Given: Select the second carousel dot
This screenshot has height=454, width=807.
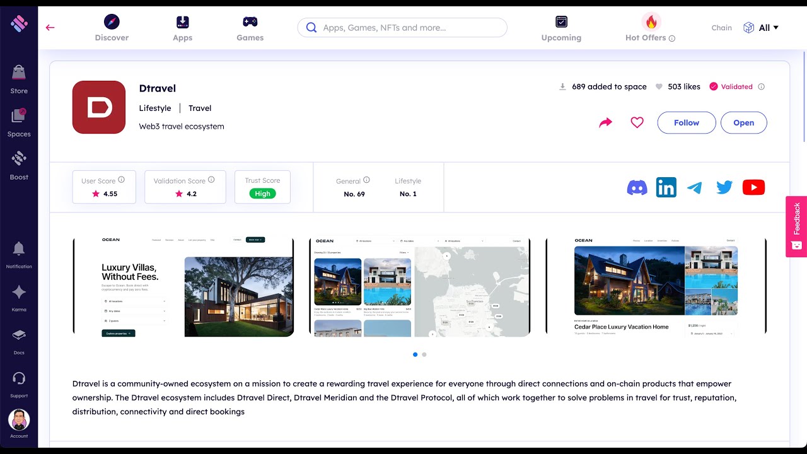Looking at the screenshot, I should [x=424, y=354].
